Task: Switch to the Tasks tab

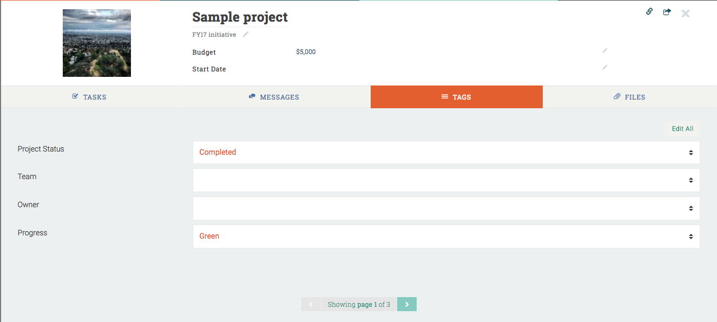Action: click(x=90, y=97)
